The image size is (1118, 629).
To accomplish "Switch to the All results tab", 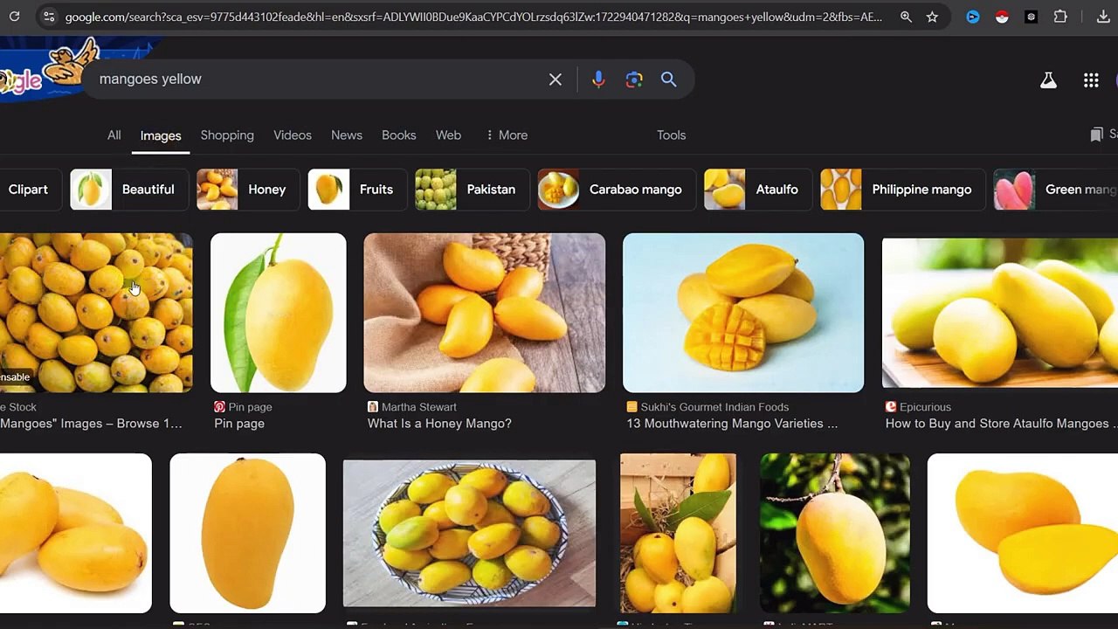I will click(x=114, y=135).
